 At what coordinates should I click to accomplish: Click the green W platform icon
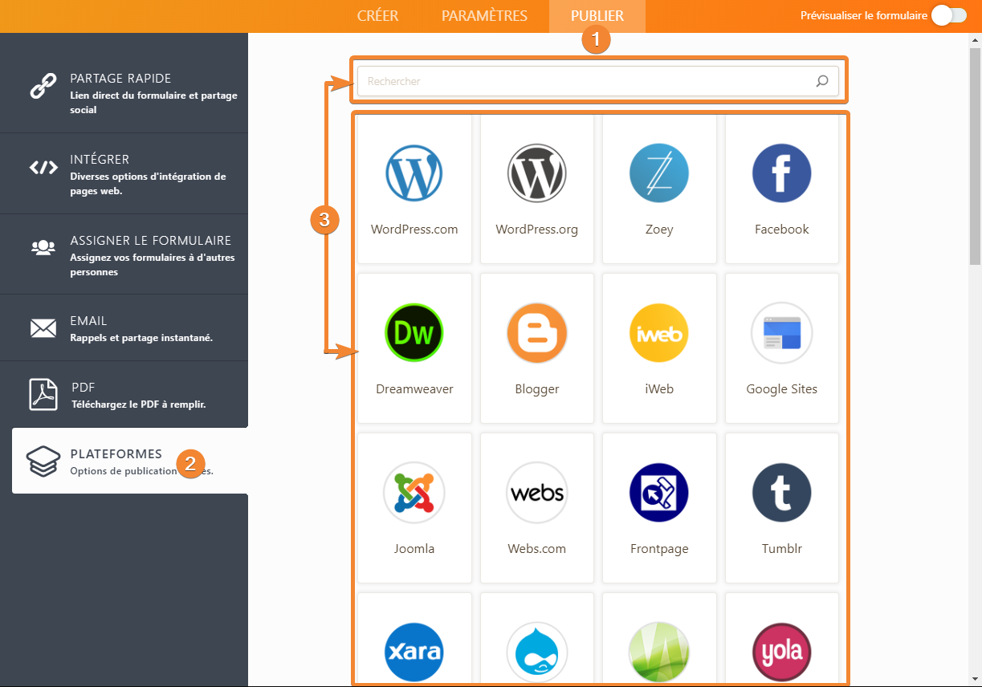click(x=659, y=652)
